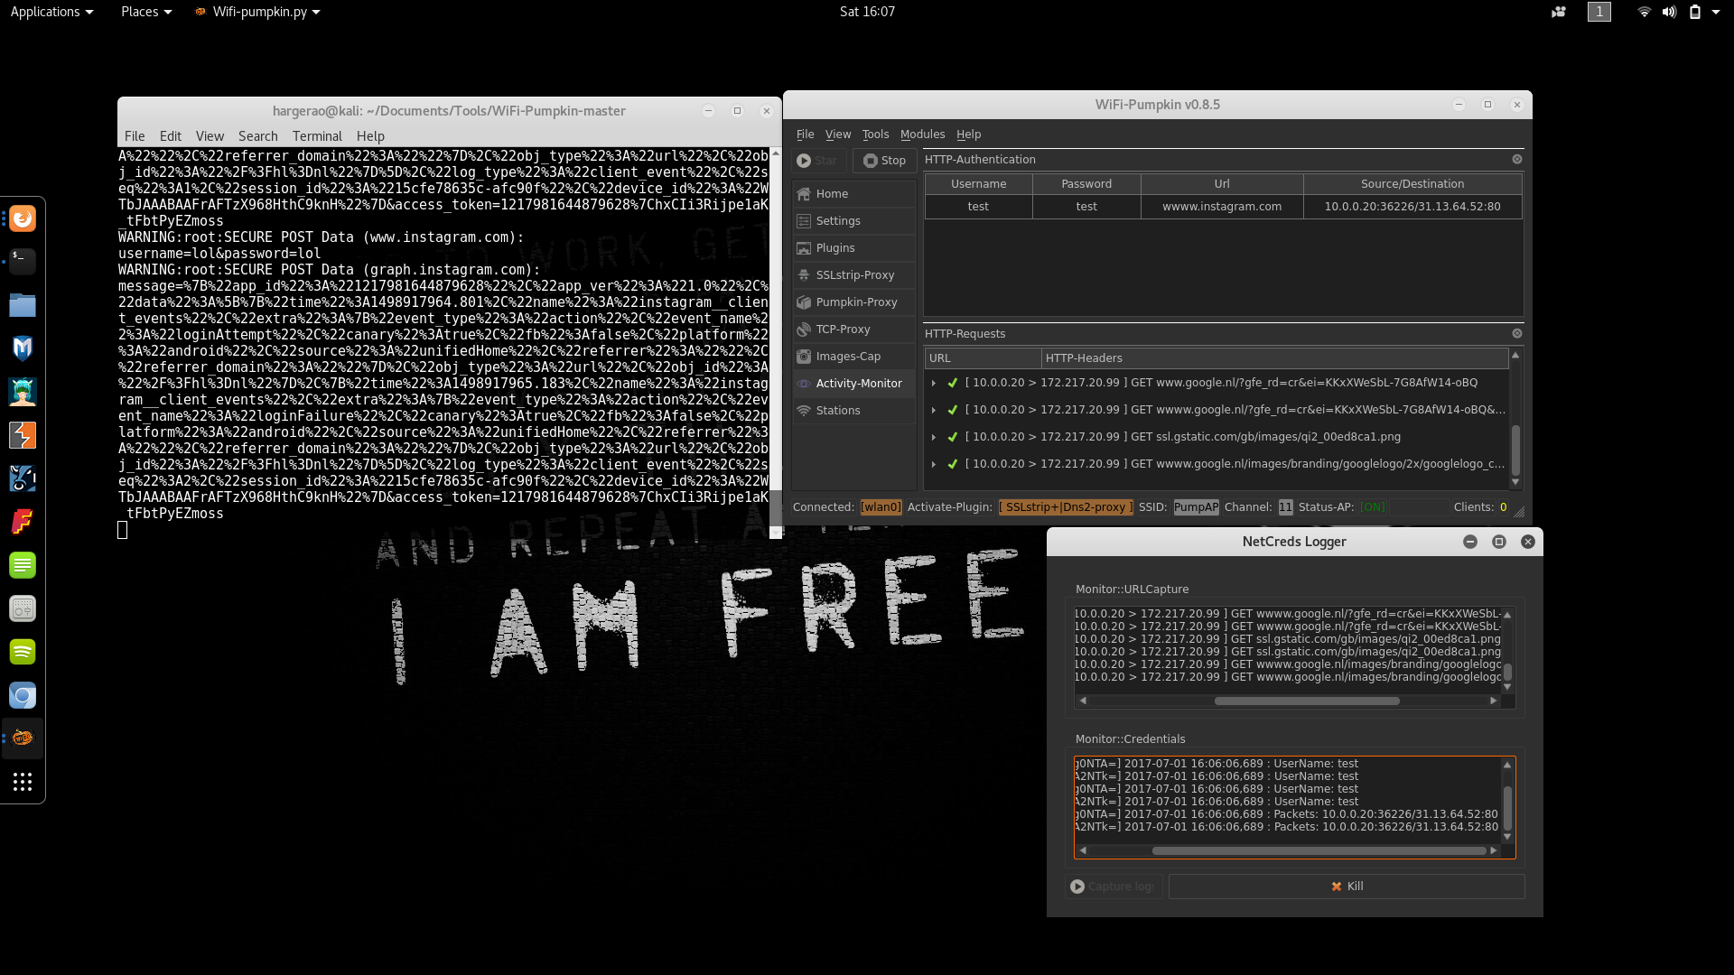Viewport: 1734px width, 975px height.
Task: Open WiFi-Pumpkin Modules menu
Action: 922,135
